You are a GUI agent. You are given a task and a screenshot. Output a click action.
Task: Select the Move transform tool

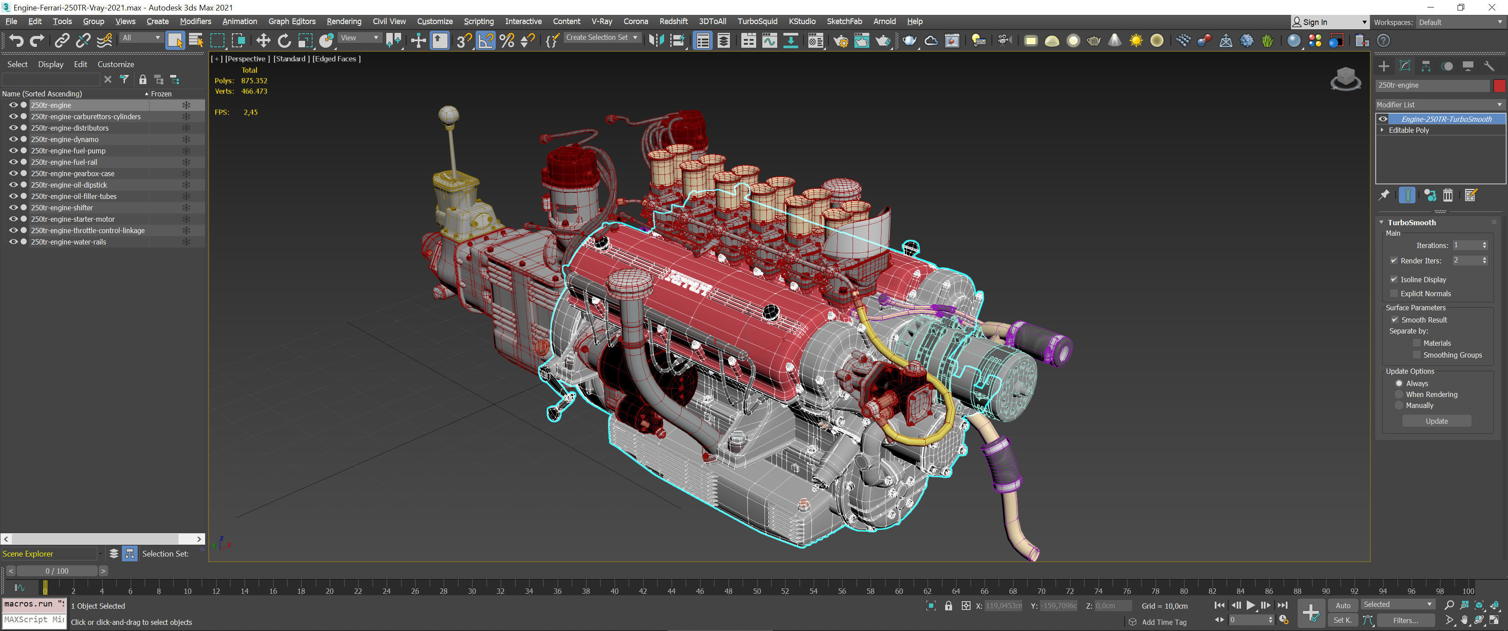[x=263, y=40]
